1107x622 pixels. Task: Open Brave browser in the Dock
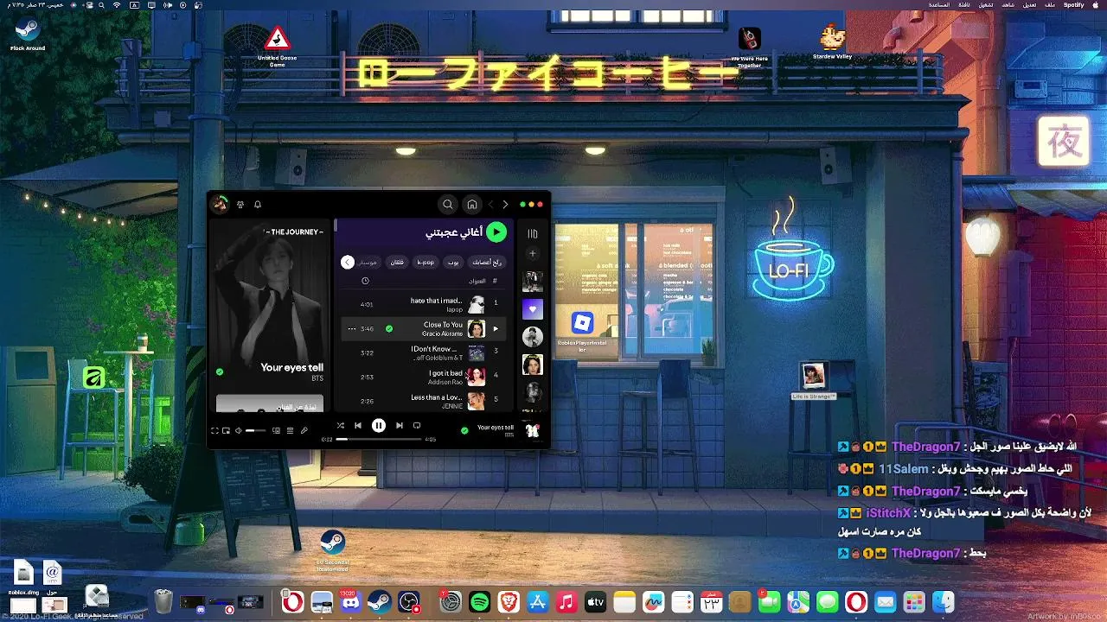pos(509,602)
